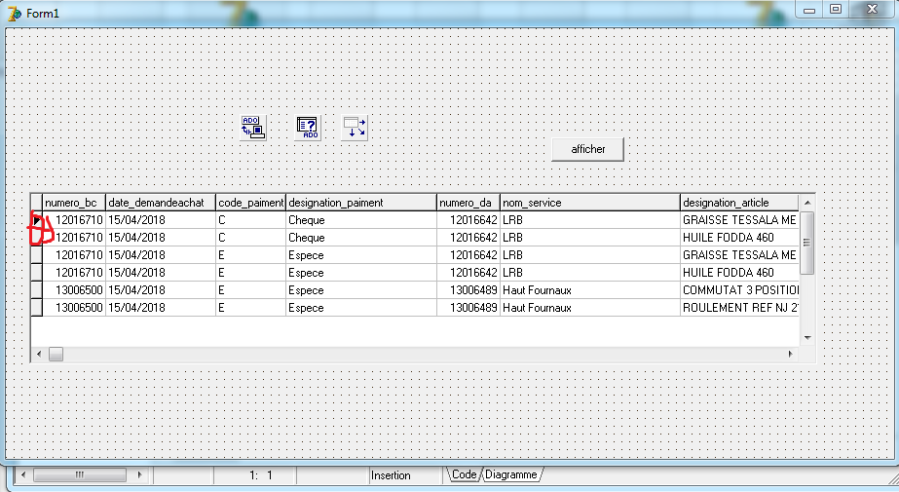Select the ADOConnection component icon
899x492 pixels.
(253, 128)
